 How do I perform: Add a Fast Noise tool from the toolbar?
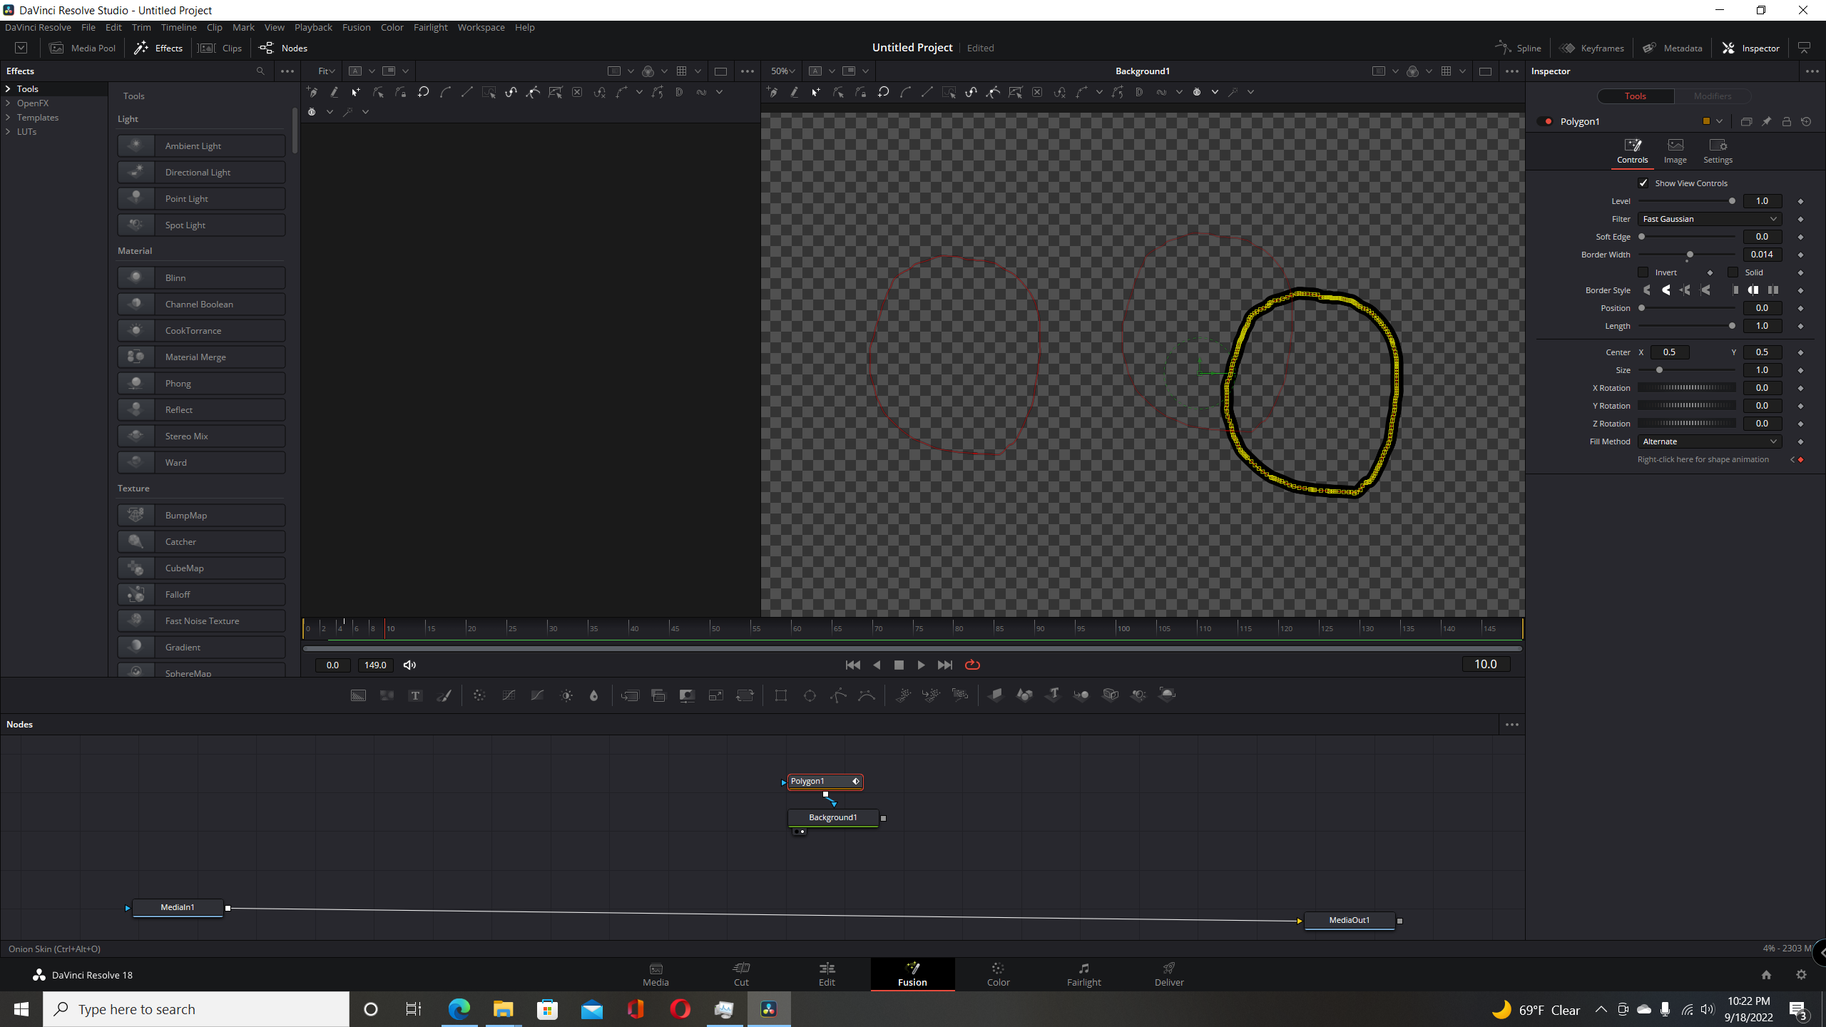pyautogui.click(x=387, y=695)
